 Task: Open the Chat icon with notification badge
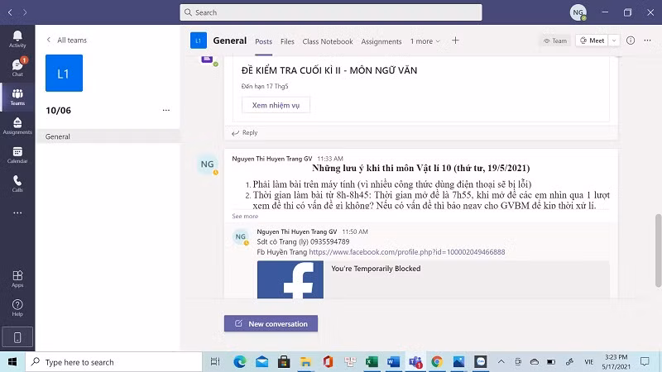(x=17, y=67)
